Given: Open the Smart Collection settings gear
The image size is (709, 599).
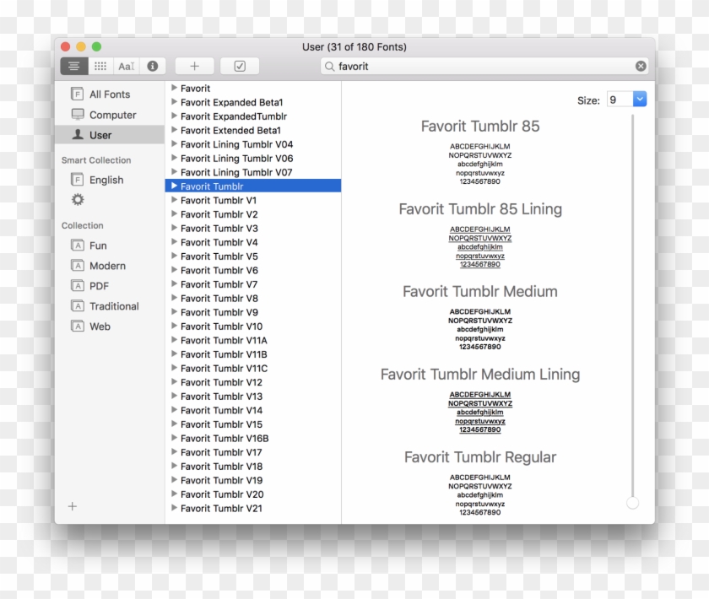Looking at the screenshot, I should 78,199.
